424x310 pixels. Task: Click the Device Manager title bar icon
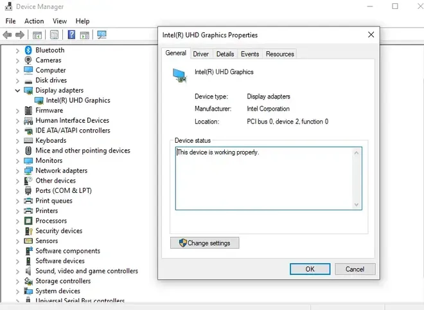click(8, 6)
